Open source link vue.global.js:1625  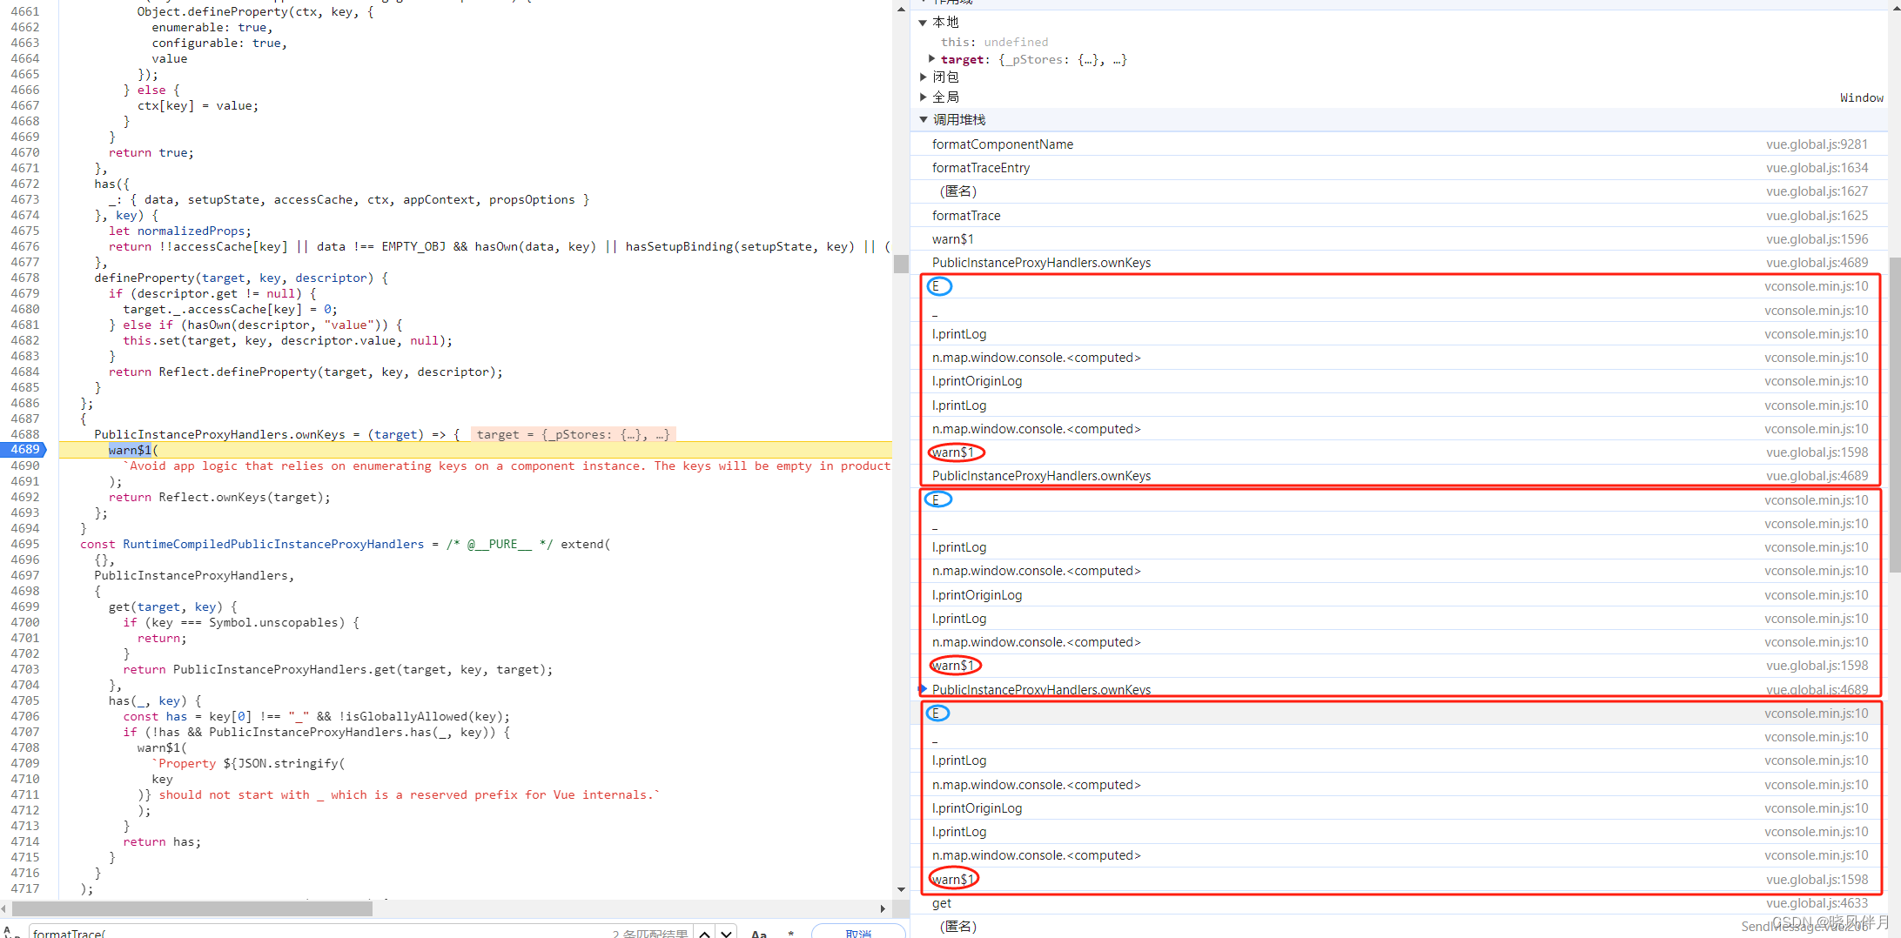1817,216
